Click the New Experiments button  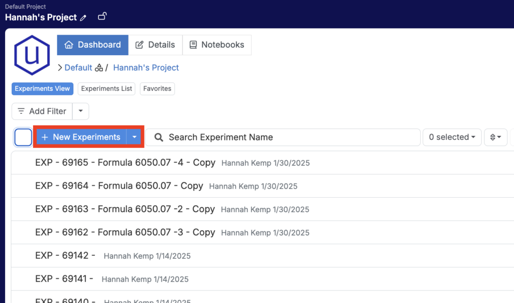[81, 137]
